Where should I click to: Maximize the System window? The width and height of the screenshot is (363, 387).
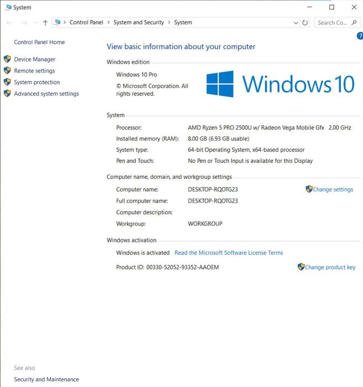click(x=331, y=7)
